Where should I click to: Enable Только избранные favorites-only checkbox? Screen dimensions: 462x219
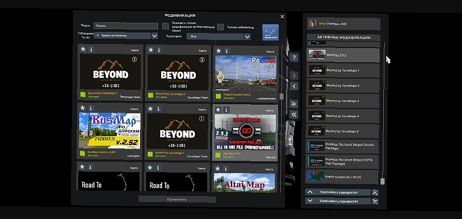click(x=221, y=27)
